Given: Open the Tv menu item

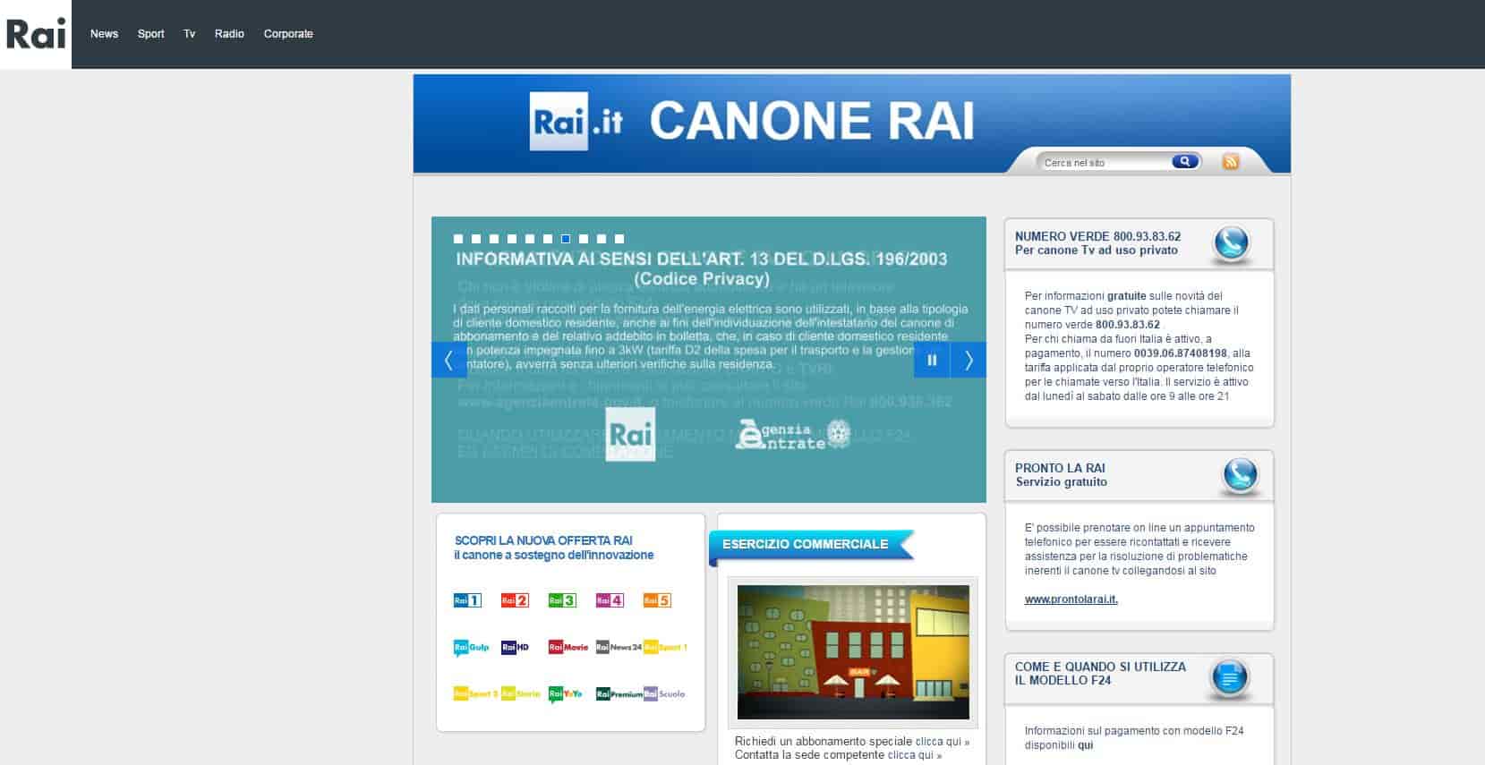Looking at the screenshot, I should (189, 34).
